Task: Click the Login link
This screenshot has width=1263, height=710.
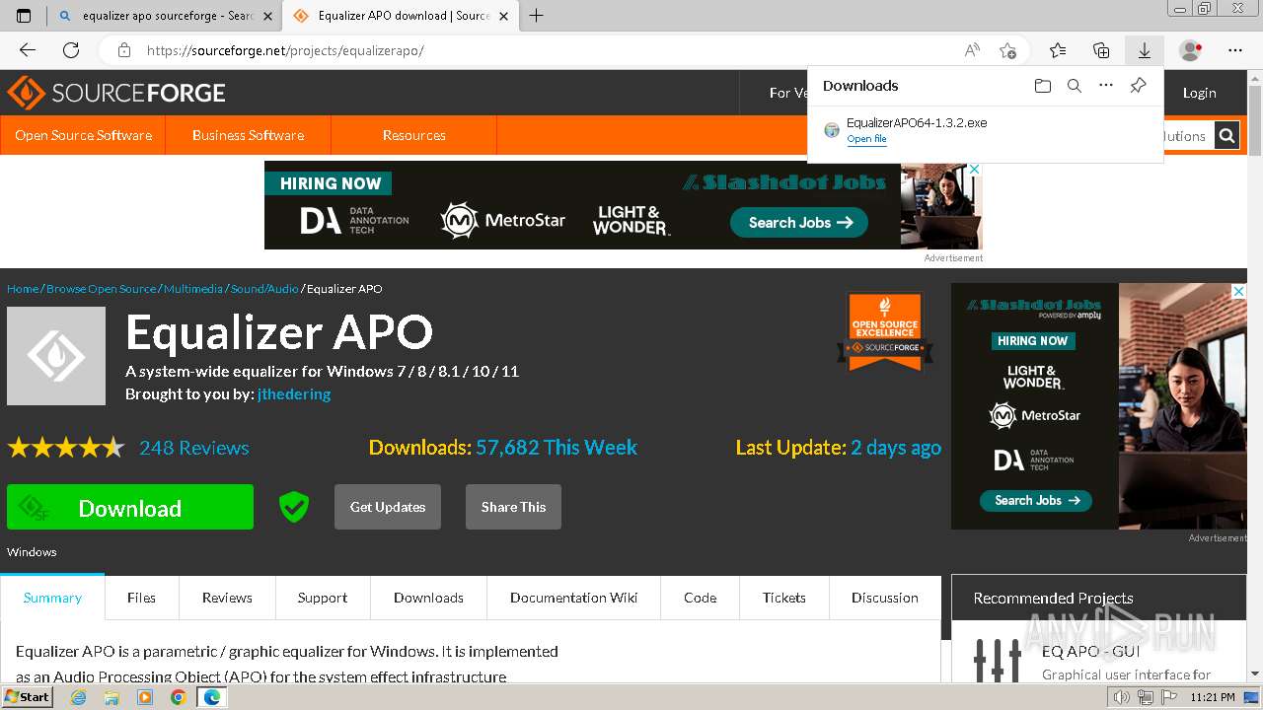Action: click(1200, 93)
